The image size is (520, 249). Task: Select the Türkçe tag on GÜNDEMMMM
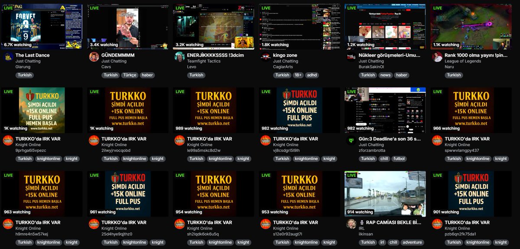130,75
